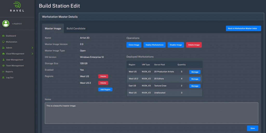Click the Deploy Workstations button

(154, 45)
